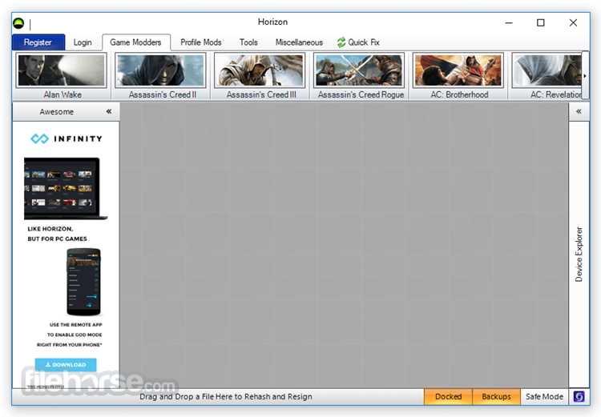Image resolution: width=601 pixels, height=417 pixels.
Task: Select the Game Modders tab
Action: coord(135,42)
